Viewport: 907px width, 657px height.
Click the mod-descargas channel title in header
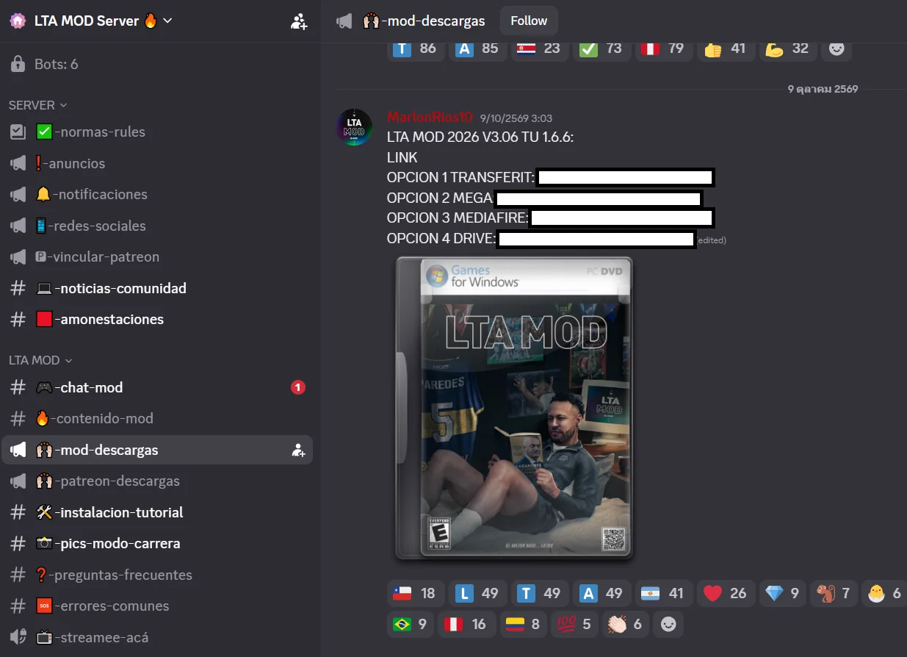424,21
